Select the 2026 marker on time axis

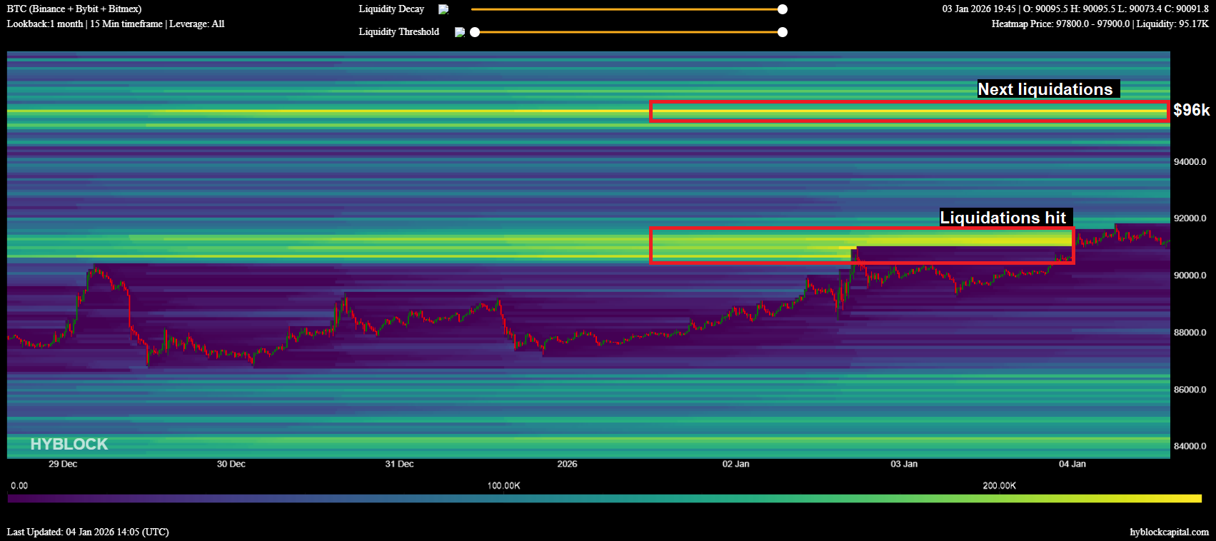[567, 464]
